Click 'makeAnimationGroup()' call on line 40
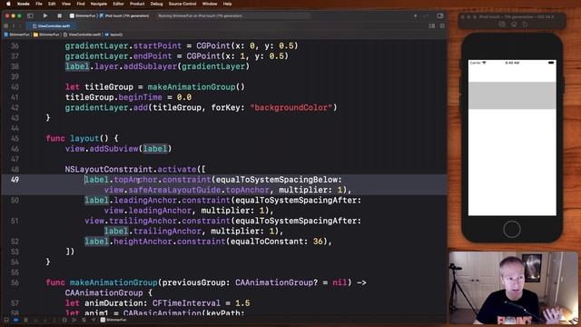Screen dimensions: 581x327 click(196, 87)
